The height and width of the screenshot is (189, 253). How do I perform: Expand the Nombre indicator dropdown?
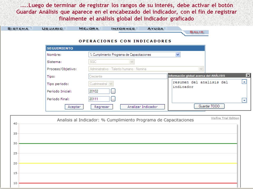(x=178, y=55)
